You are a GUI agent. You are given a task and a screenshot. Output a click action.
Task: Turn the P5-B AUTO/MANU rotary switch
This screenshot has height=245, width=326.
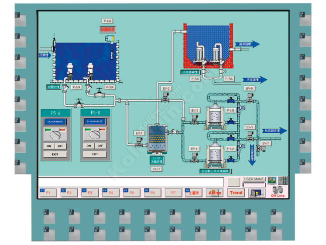(94, 134)
